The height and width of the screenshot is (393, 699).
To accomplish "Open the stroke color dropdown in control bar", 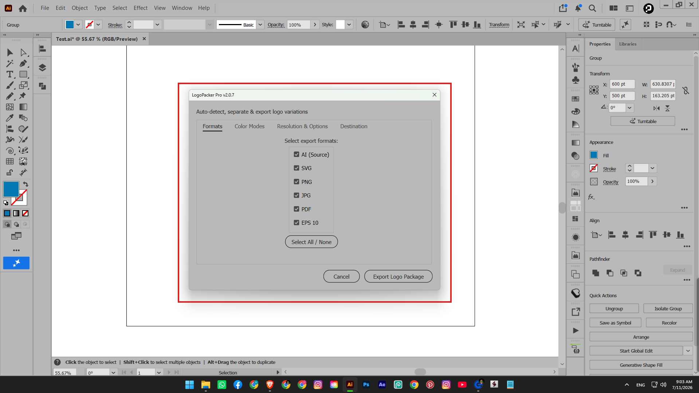I will pyautogui.click(x=98, y=24).
